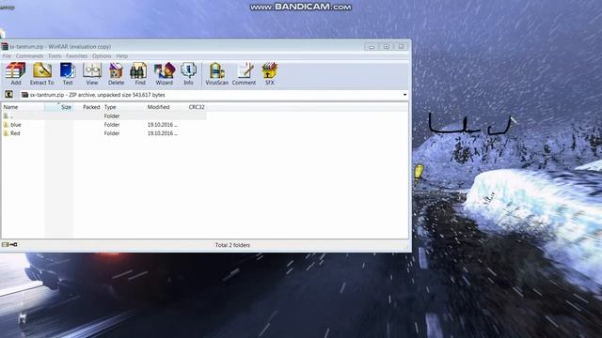Launch the Wizard icon
This screenshot has height=338, width=602.
coord(165,73)
